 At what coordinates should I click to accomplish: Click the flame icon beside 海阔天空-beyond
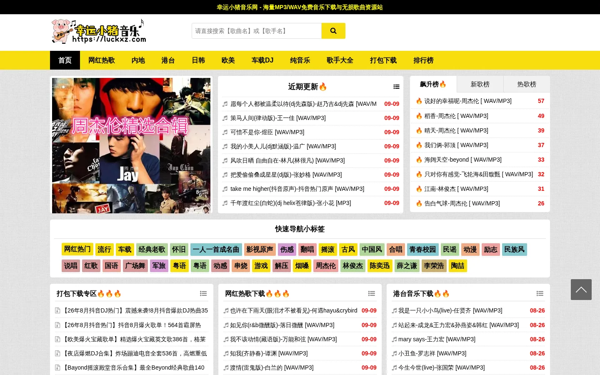tap(419, 160)
